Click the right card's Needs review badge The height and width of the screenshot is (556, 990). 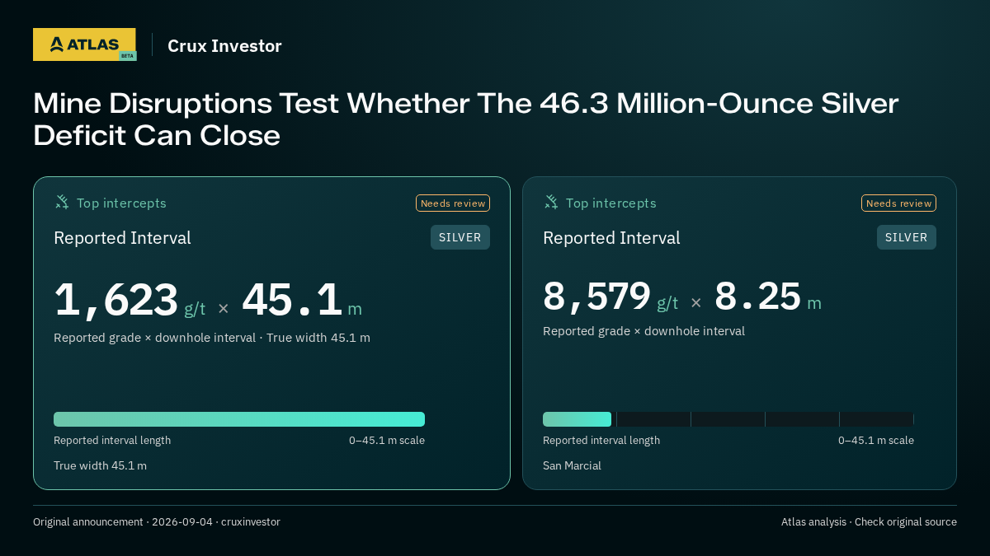coord(898,203)
